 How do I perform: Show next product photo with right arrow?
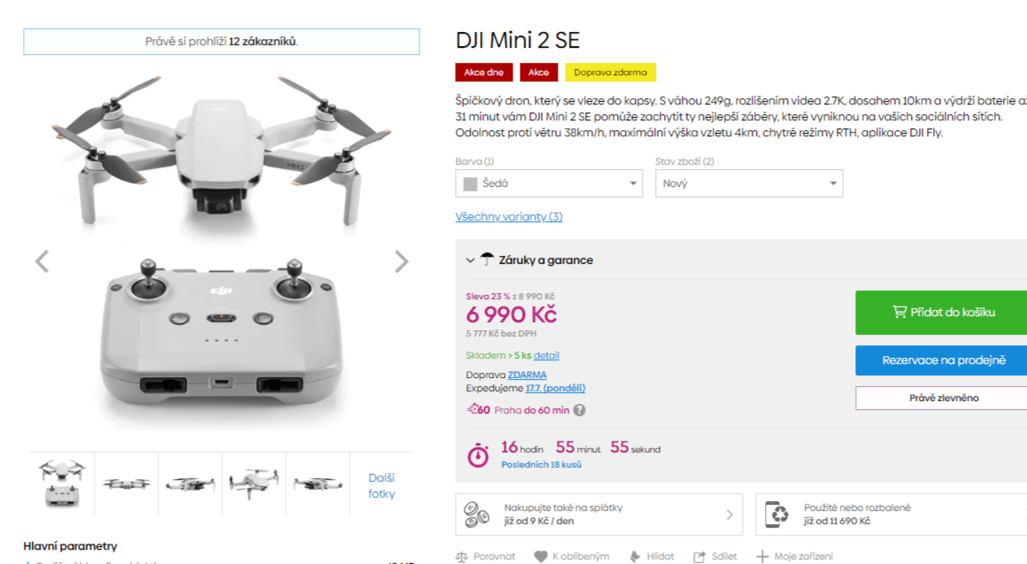[x=401, y=261]
